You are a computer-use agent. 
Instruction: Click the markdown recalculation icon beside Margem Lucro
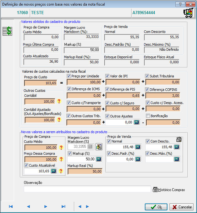[x=99, y=146]
